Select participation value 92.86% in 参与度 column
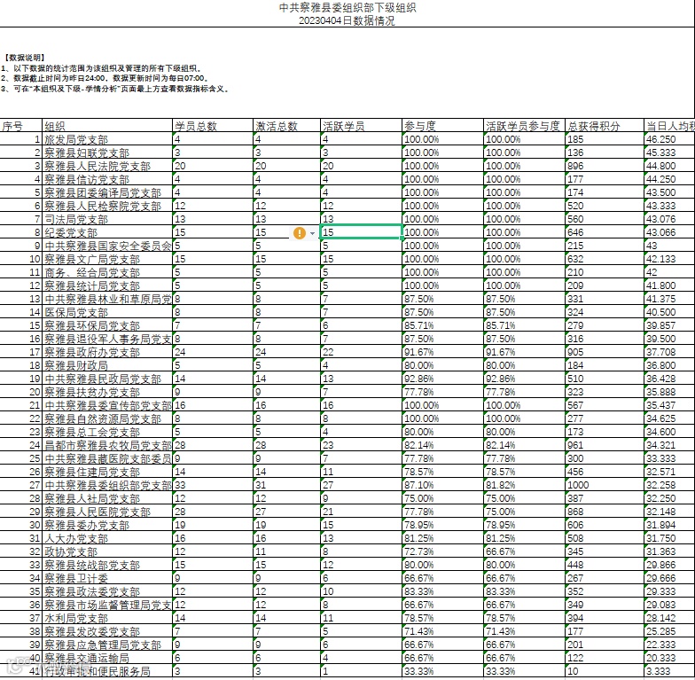695x680 pixels. (443, 379)
